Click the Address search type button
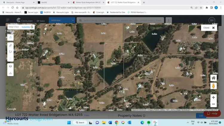 pos(59,20)
